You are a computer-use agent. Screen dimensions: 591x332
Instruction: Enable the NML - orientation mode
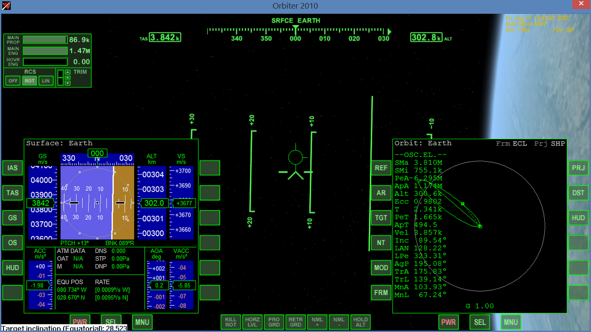(338, 322)
